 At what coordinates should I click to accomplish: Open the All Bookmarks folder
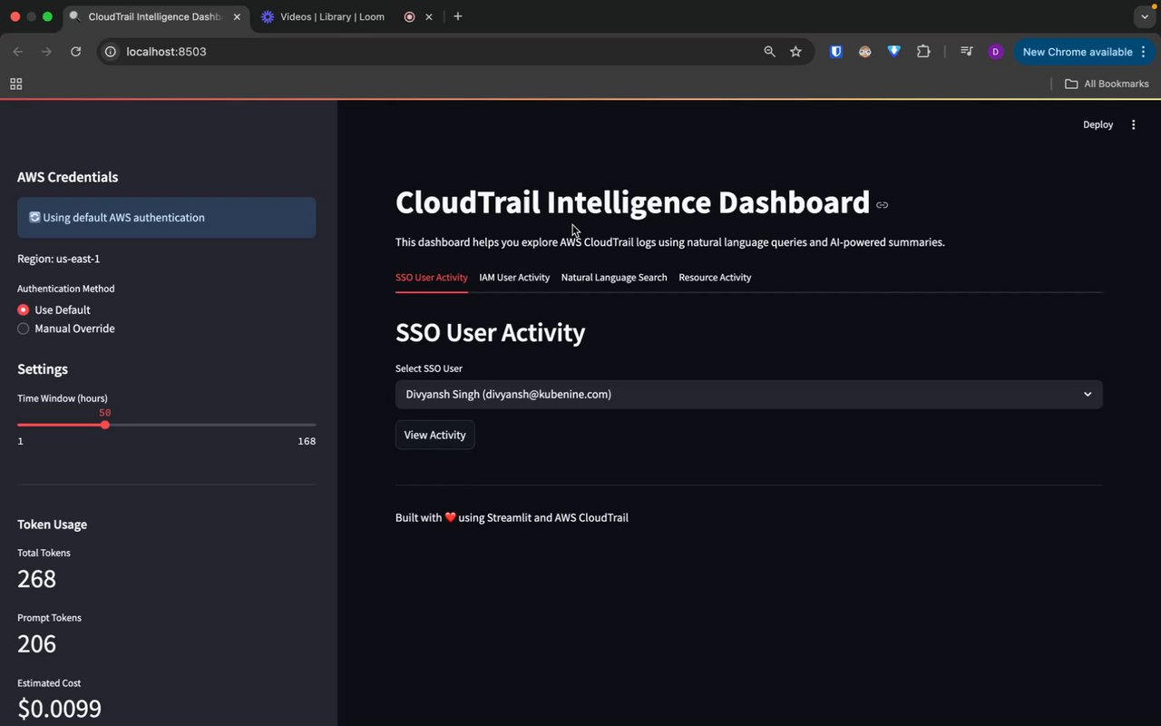(1107, 83)
